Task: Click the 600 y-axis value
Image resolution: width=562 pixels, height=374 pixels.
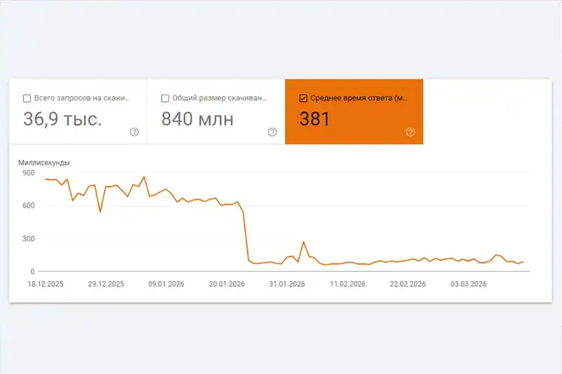Action: click(x=27, y=206)
